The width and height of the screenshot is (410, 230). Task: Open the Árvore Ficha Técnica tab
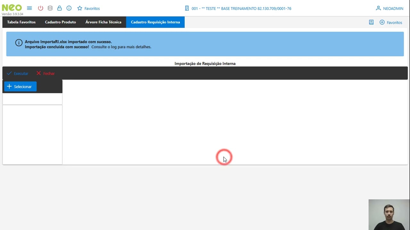(103, 22)
